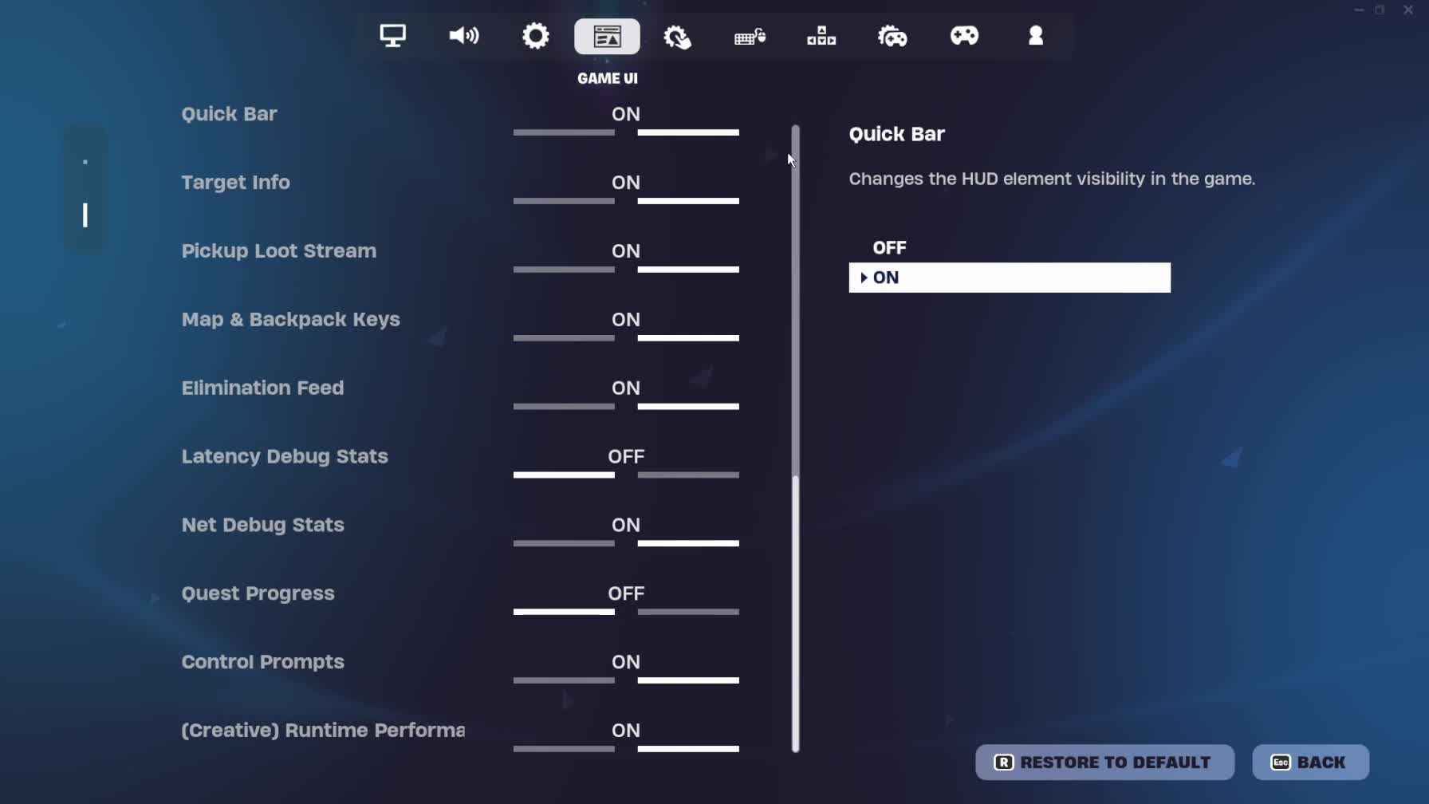Disable Net Debug Stats left segment
1429x804 pixels.
(564, 544)
